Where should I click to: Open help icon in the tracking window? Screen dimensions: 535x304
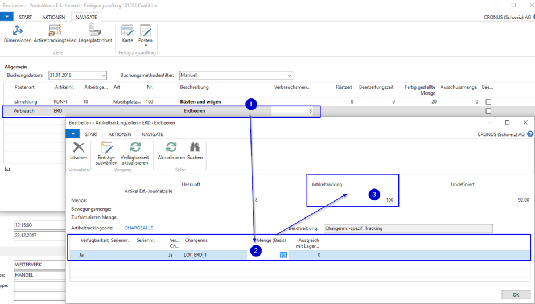coord(530,134)
